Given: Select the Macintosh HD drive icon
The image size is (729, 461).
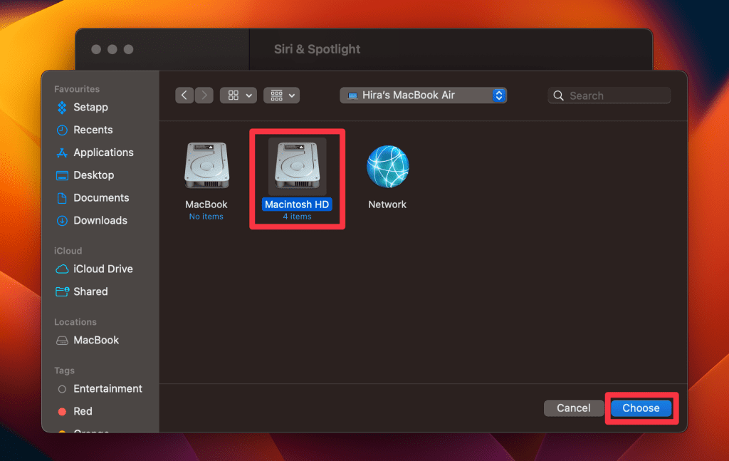Looking at the screenshot, I should pyautogui.click(x=297, y=165).
